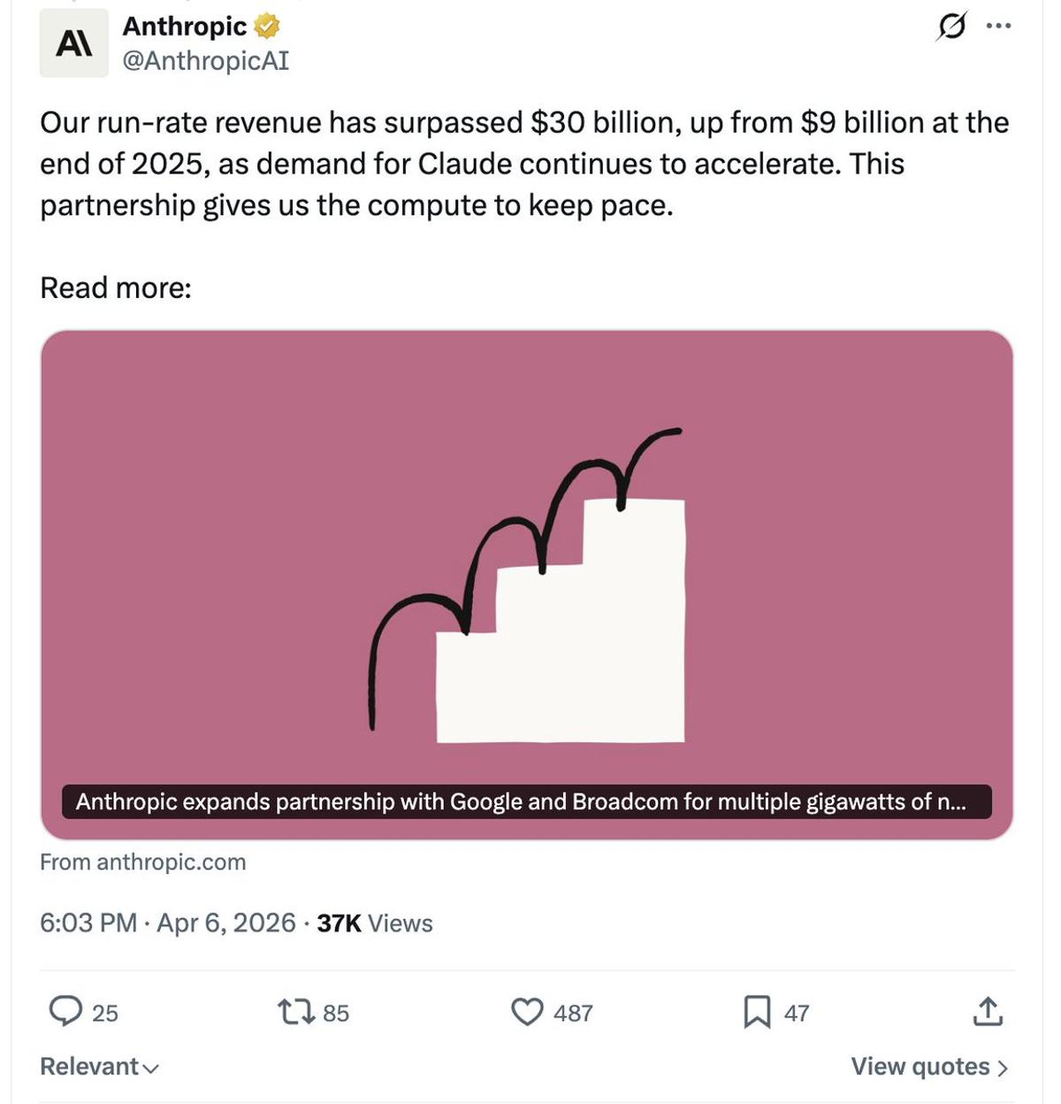Click the reply speech bubble icon
The image size is (1061, 1104).
coord(65,1011)
